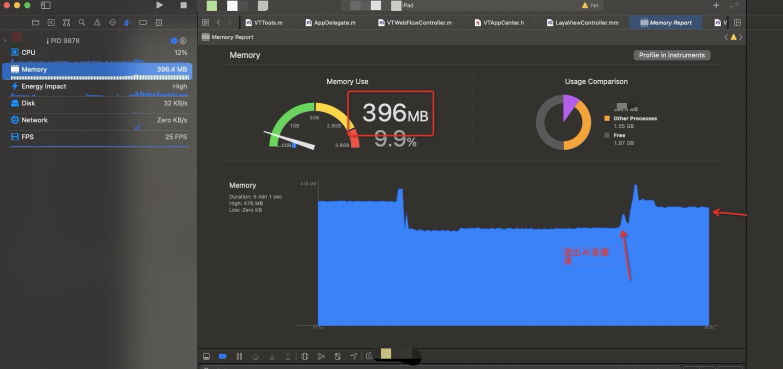Add a new tab with the plus button

coord(716,5)
